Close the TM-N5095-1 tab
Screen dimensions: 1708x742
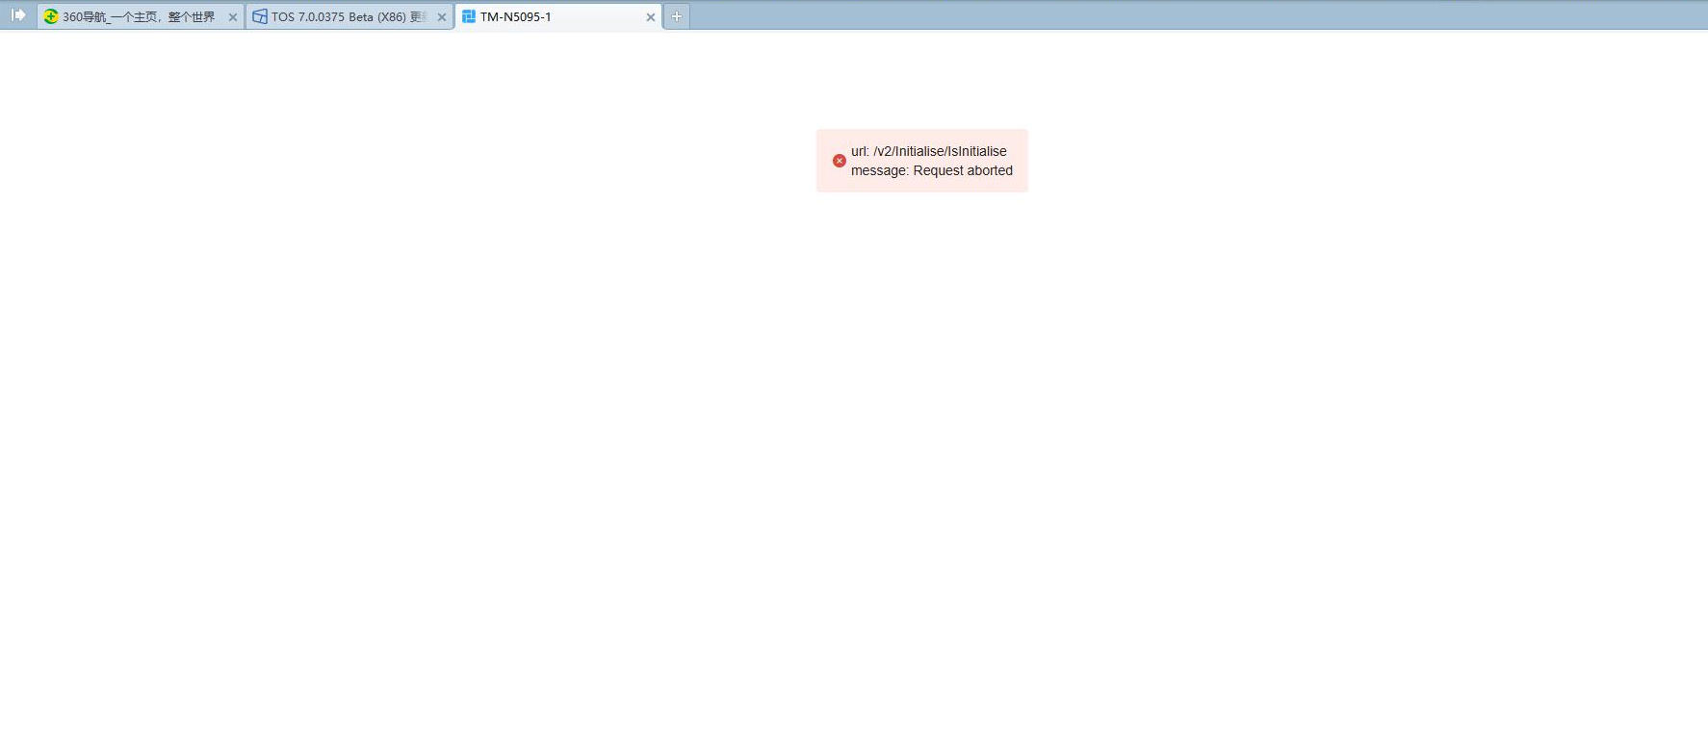(x=651, y=17)
